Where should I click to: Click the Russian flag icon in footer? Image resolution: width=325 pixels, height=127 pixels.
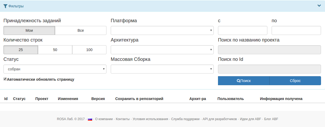90,119
